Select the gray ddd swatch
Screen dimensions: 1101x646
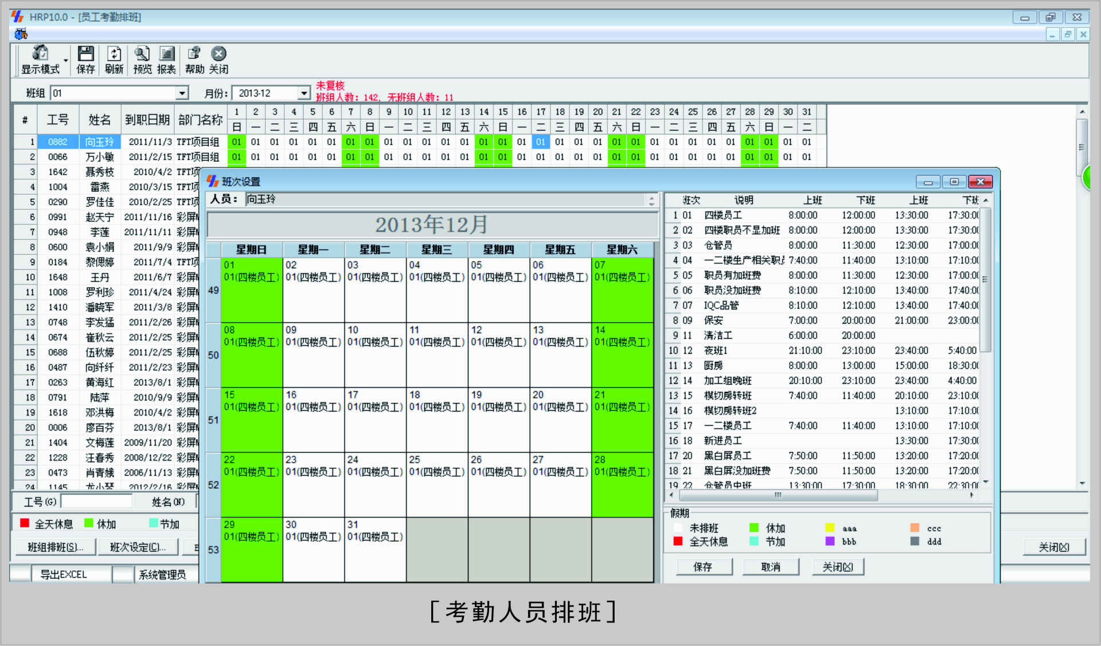pos(915,542)
